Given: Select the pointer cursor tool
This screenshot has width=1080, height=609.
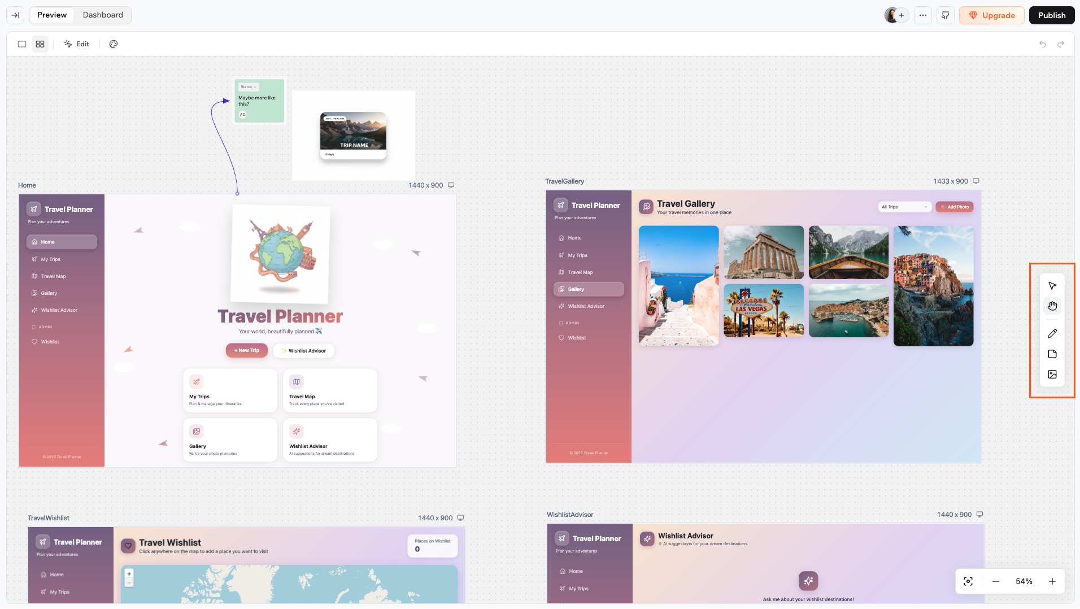Looking at the screenshot, I should (x=1052, y=286).
